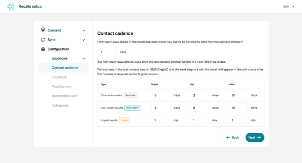Screen dimensions: 302x163
Task: Click the Exit link
Action: [286, 7]
